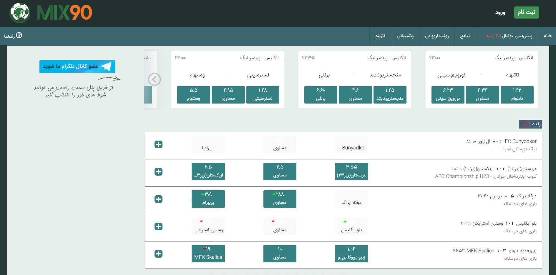Open the راهنما help icon

tap(19, 35)
